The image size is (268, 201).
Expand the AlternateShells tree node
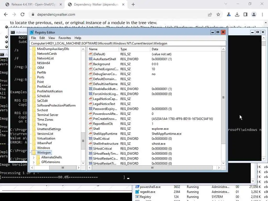pos(34,157)
